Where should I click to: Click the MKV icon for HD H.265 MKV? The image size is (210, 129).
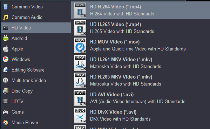click(80, 81)
